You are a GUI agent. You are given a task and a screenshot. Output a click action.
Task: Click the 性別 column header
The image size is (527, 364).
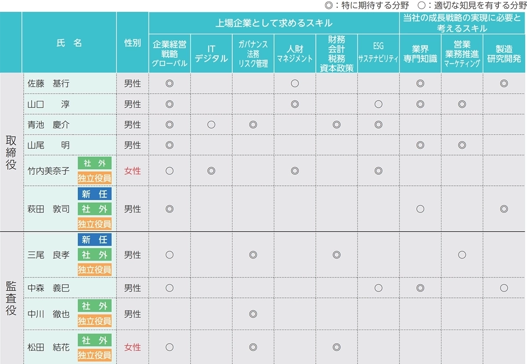click(x=132, y=43)
